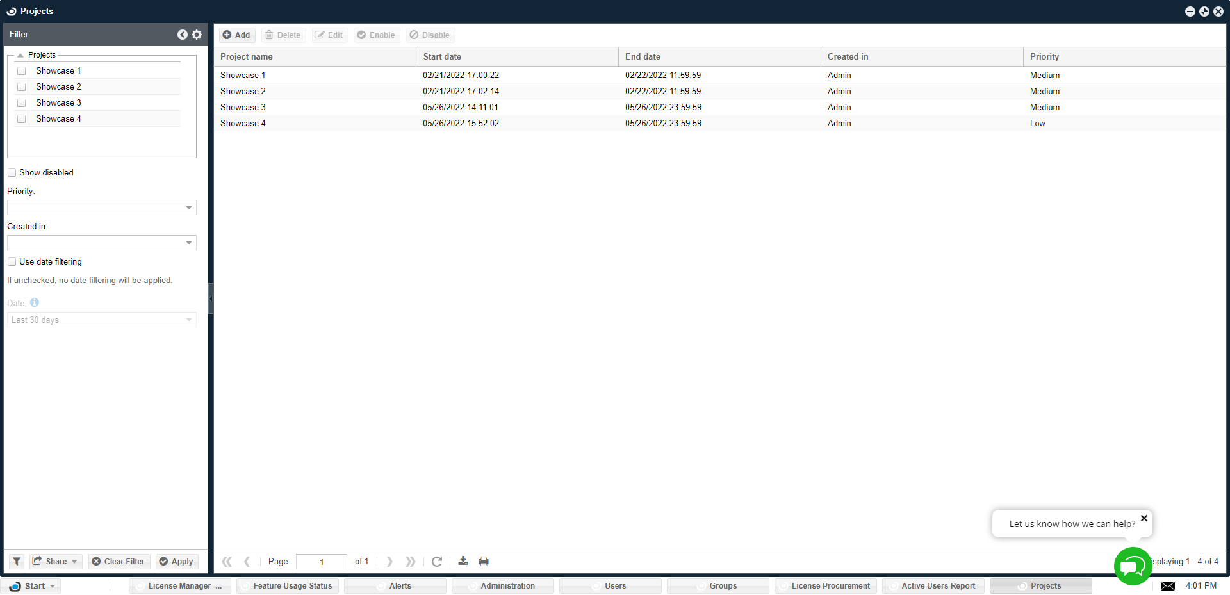Refresh the projects grid
This screenshot has height=595, width=1230.
pyautogui.click(x=437, y=562)
